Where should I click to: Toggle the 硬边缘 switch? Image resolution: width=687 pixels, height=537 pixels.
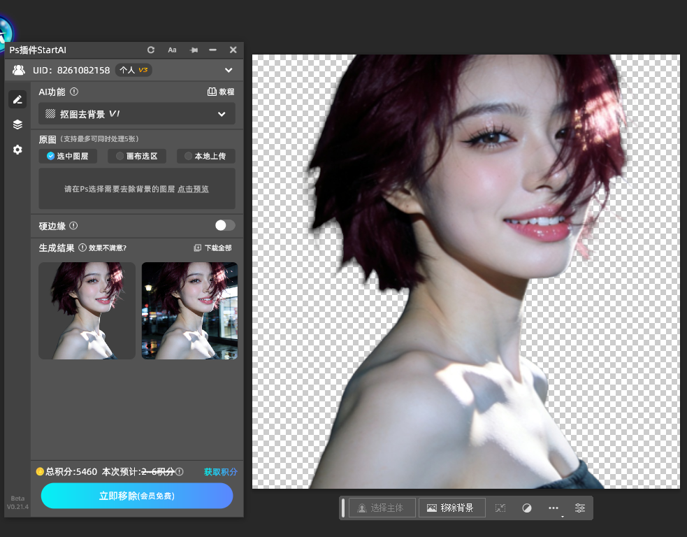(225, 225)
